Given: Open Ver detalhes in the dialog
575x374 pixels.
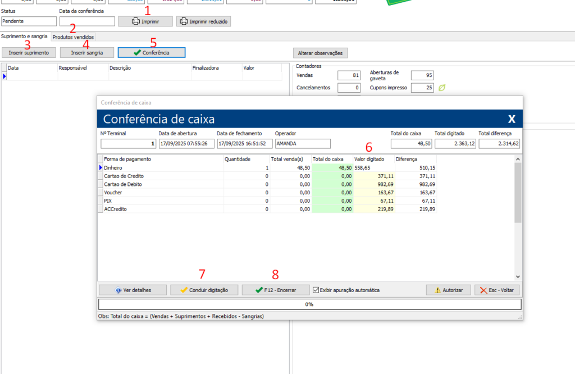Looking at the screenshot, I should click(x=133, y=290).
